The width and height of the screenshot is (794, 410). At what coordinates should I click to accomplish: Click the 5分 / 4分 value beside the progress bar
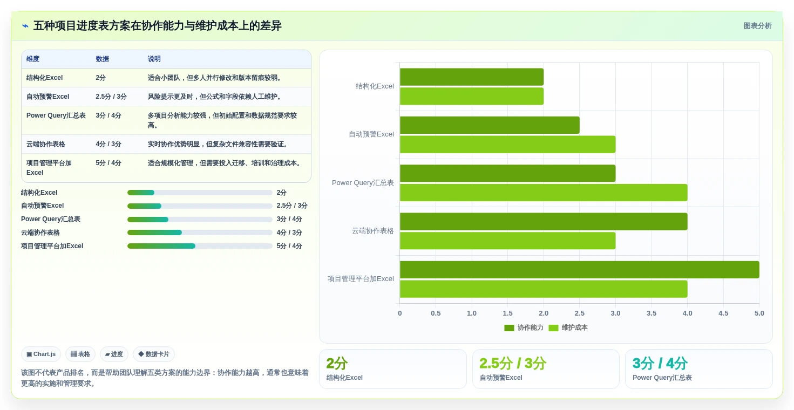289,246
